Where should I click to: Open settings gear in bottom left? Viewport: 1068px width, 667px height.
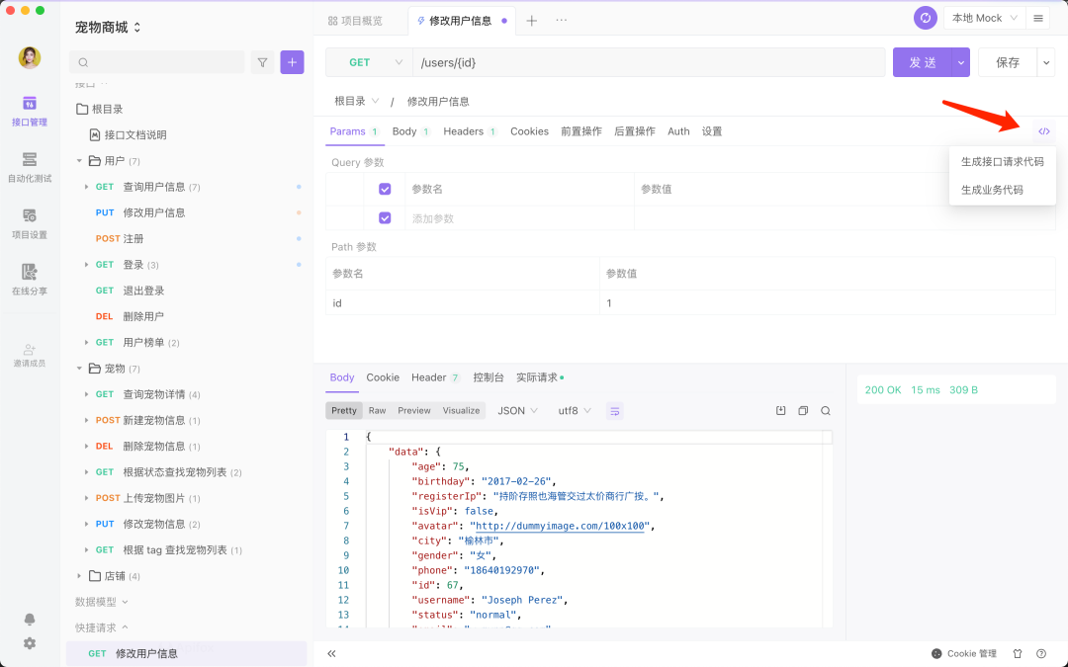pos(30,643)
